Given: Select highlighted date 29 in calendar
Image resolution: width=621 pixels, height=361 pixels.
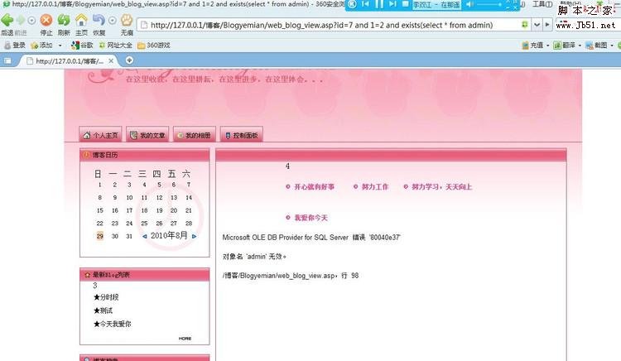Looking at the screenshot, I should click(x=100, y=236).
